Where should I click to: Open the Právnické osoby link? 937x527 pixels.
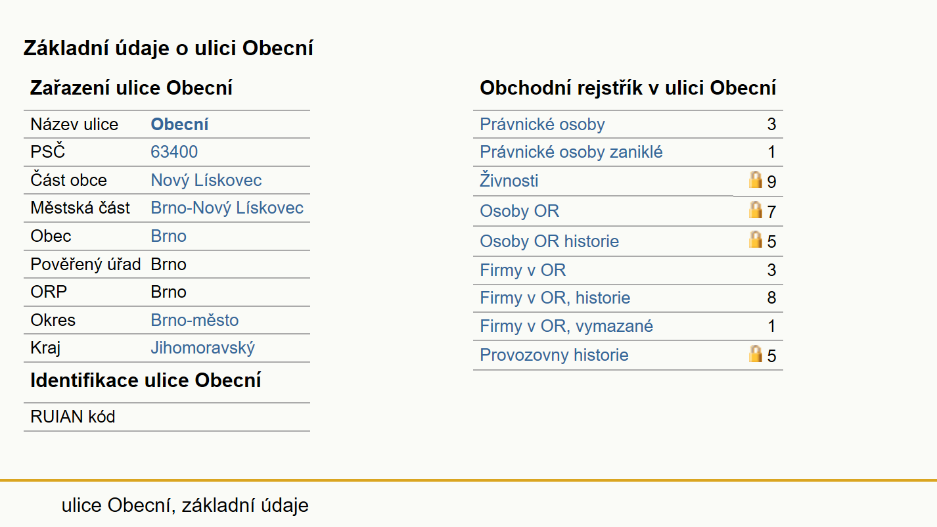[543, 125]
